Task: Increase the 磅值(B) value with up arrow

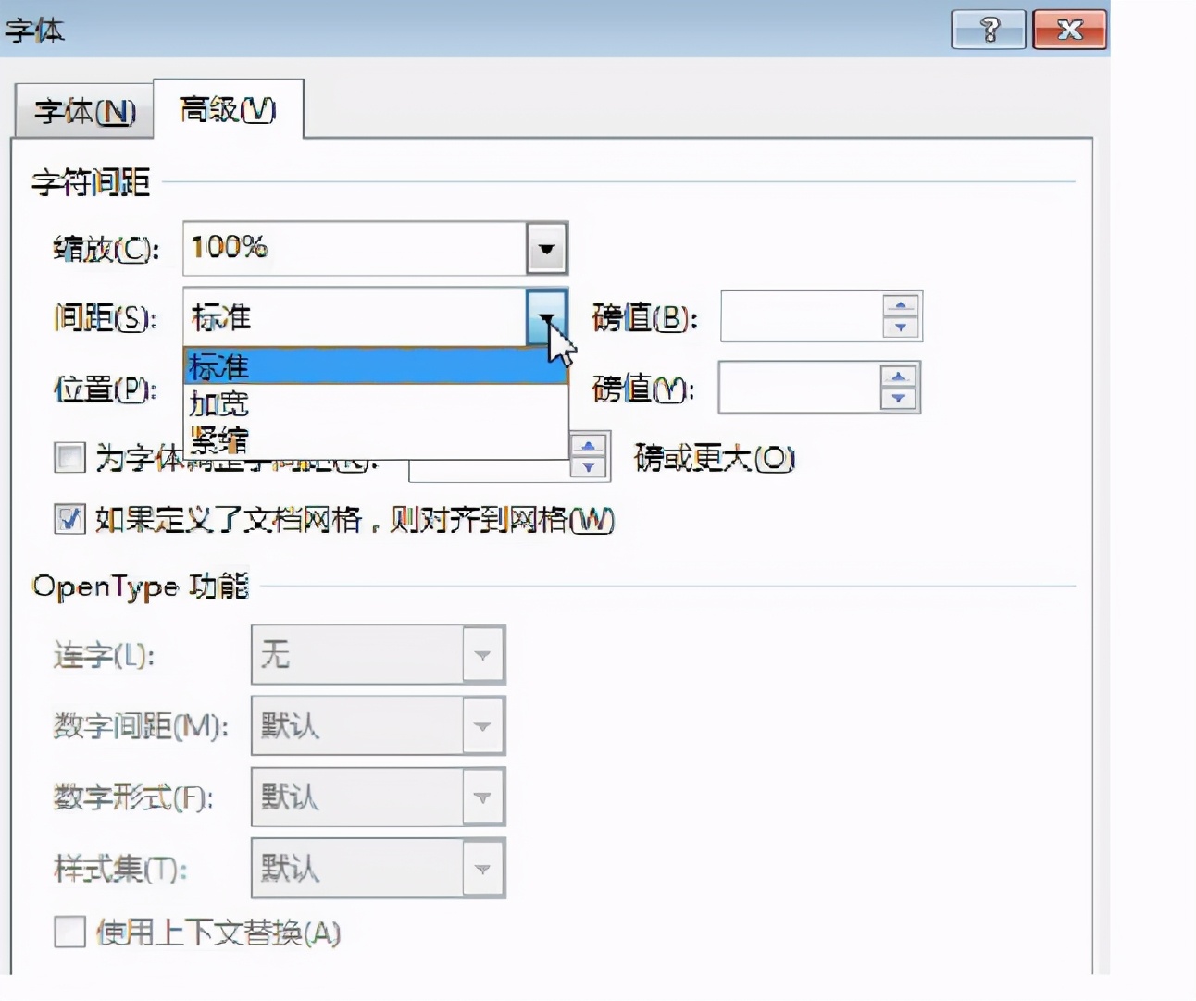Action: click(900, 305)
